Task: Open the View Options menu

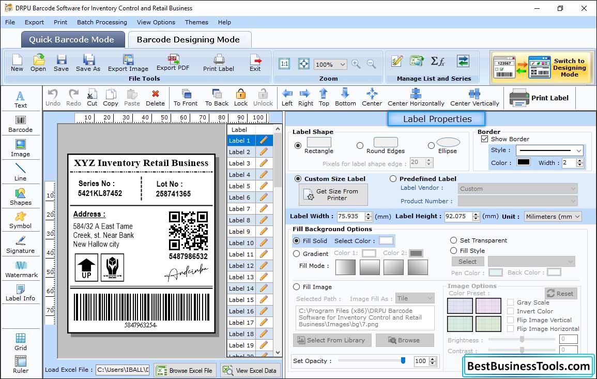Action: pos(156,22)
